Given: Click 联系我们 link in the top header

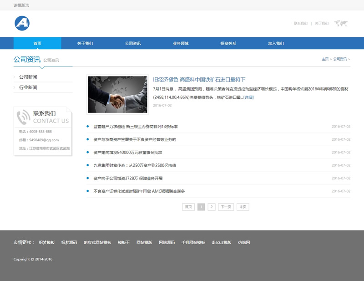Looking at the screenshot, I should coord(300,23).
